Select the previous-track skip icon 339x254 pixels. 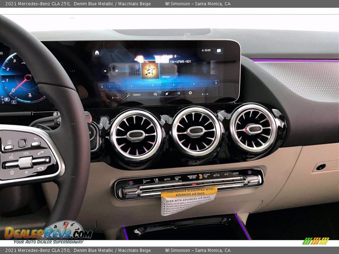pos(105,71)
